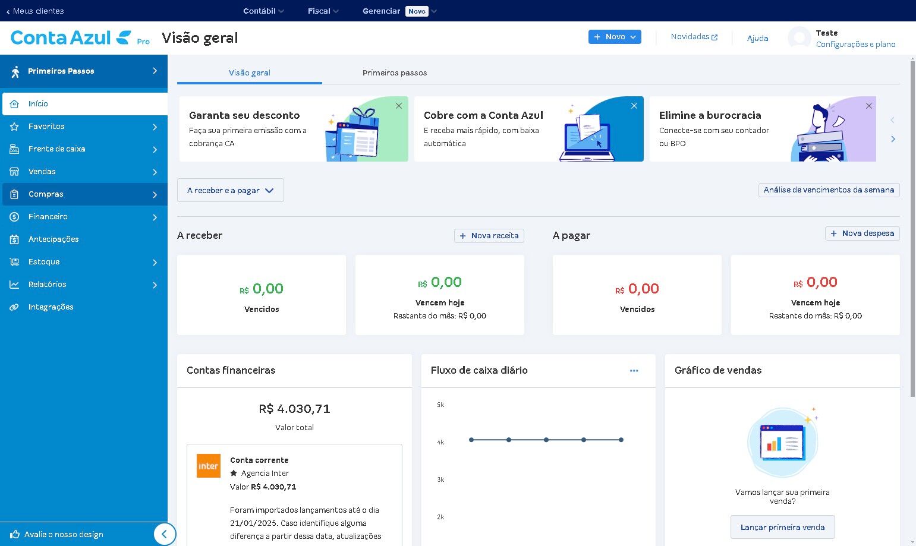Open the Novo dropdown button
The width and height of the screenshot is (916, 546).
[615, 37]
